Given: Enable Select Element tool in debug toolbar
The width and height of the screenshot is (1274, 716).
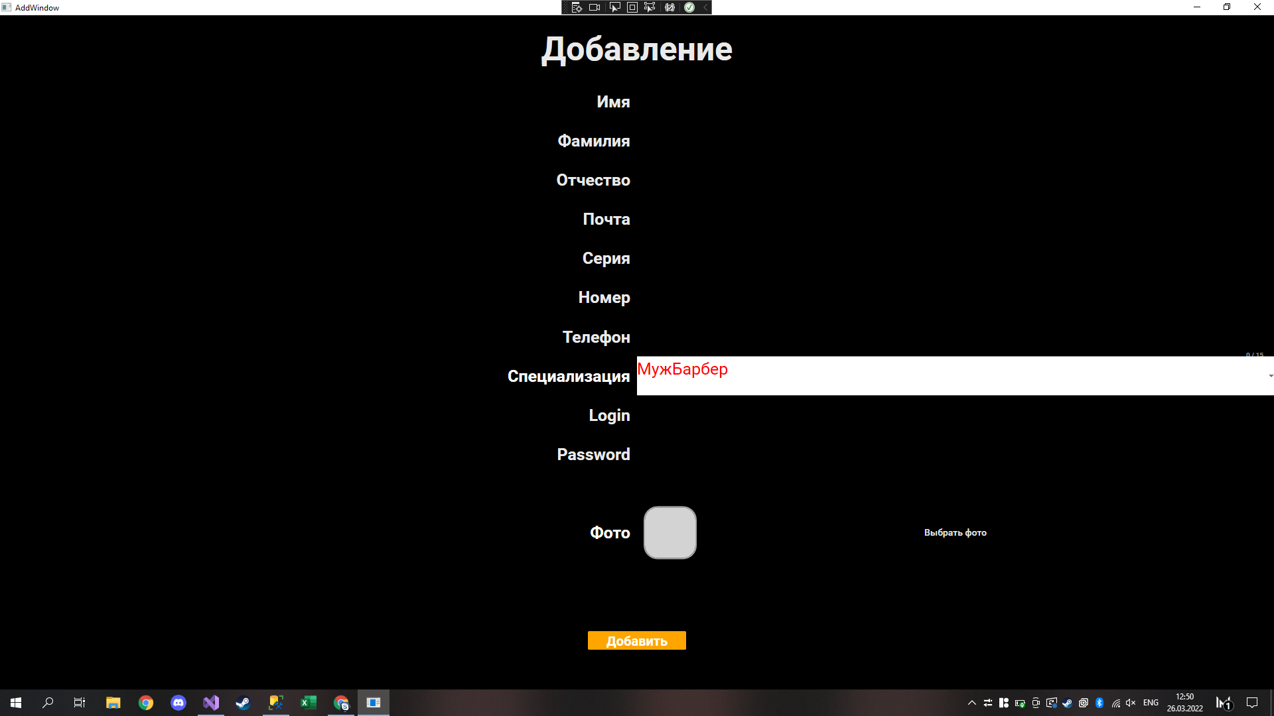Looking at the screenshot, I should (x=614, y=7).
